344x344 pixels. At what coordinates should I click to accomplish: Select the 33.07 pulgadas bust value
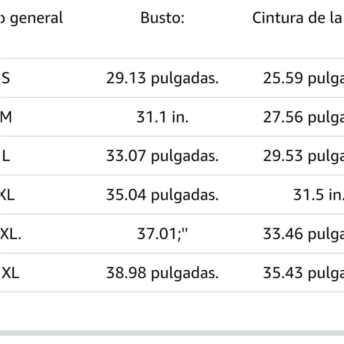[162, 156]
